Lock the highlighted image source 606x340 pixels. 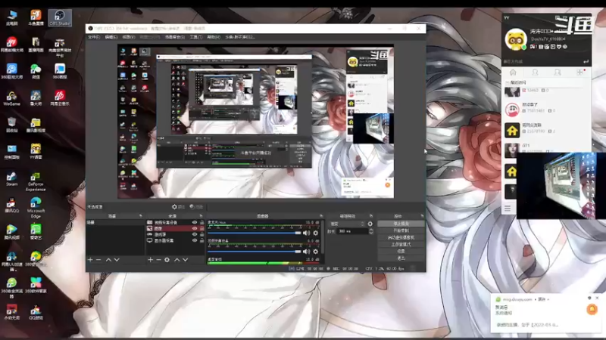pos(201,228)
